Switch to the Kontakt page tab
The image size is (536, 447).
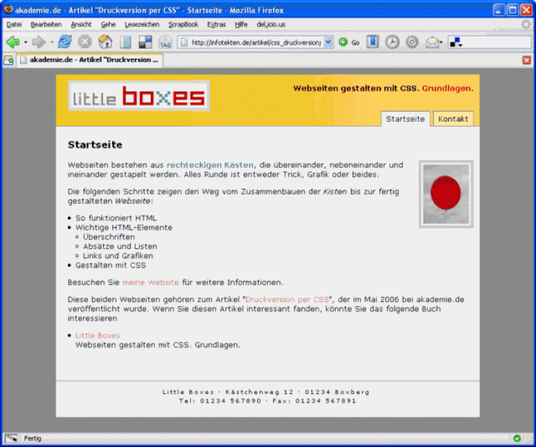tap(453, 119)
